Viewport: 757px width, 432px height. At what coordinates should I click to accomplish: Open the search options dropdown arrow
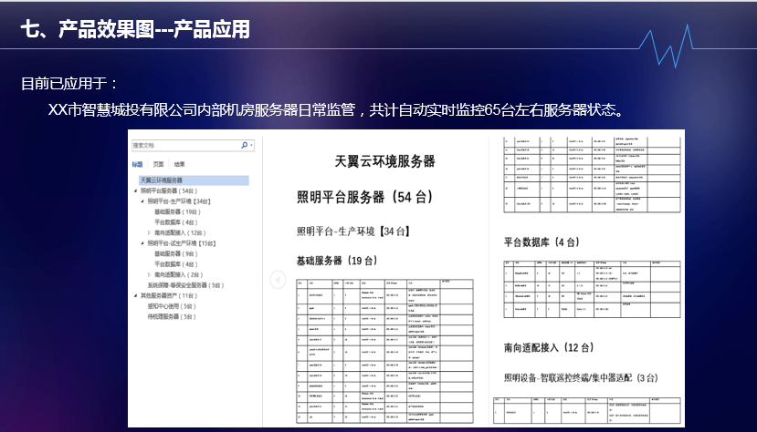tap(251, 145)
